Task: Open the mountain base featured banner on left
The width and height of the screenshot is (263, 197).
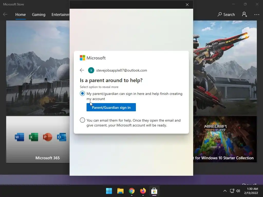Action: (38, 68)
